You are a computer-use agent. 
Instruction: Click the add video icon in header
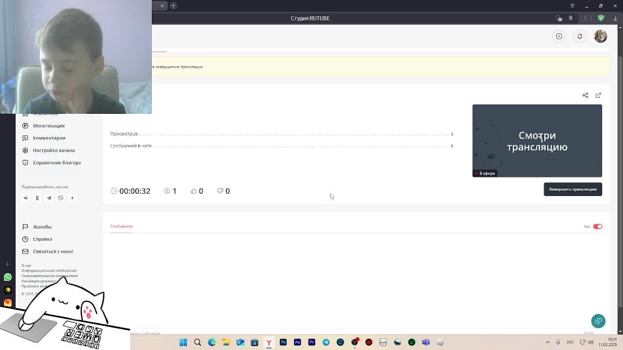(x=559, y=36)
